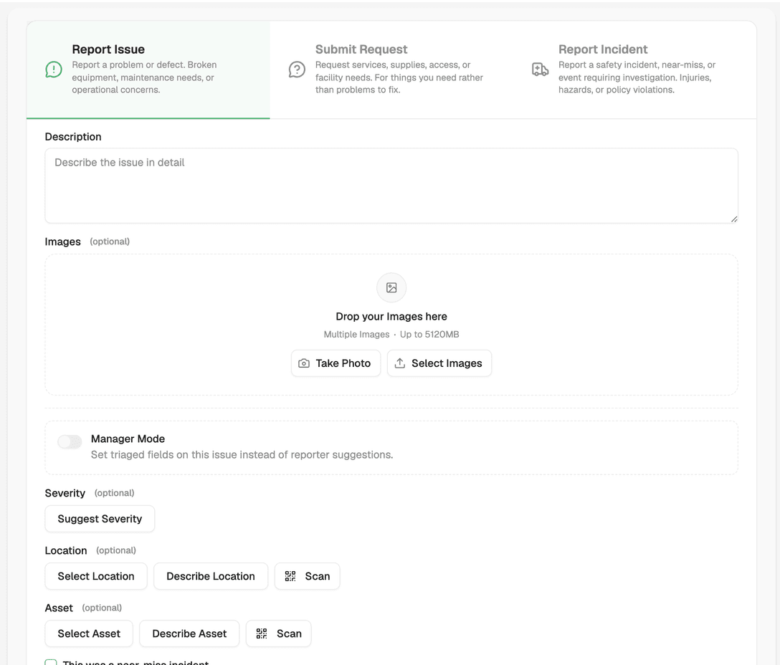This screenshot has height=665, width=780.
Task: Click the Severity field label
Action: click(x=65, y=493)
